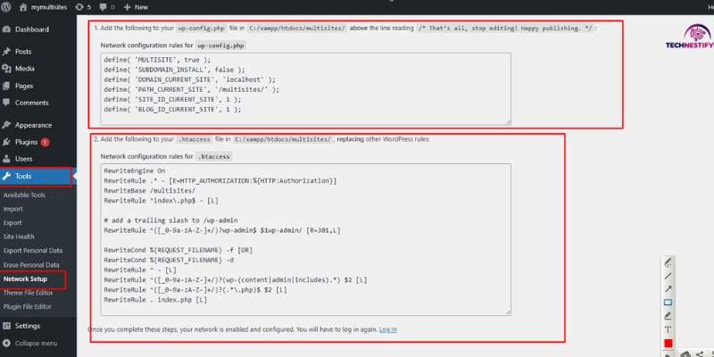Viewport: 714px width, 357px height.
Task: Open Available Tools submenu item
Action: (x=24, y=195)
